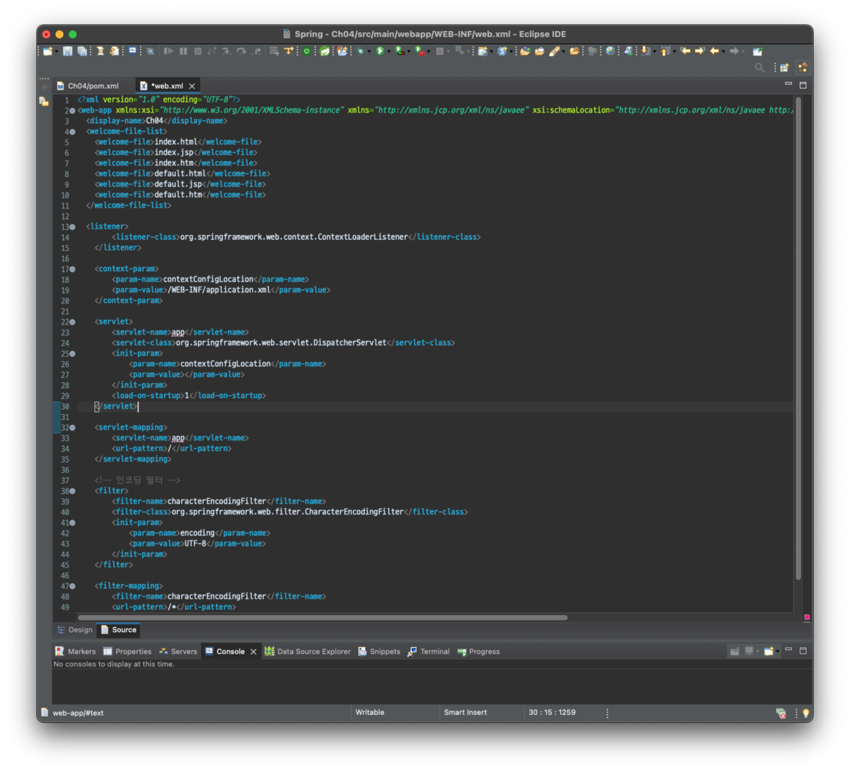This screenshot has height=771, width=850.
Task: Click the Save toolbar icon
Action: [x=67, y=51]
